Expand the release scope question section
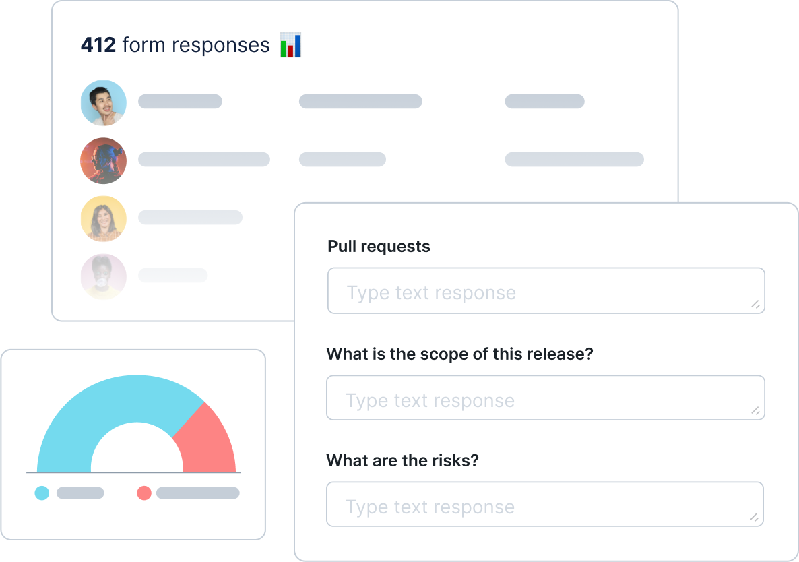 [x=459, y=354]
